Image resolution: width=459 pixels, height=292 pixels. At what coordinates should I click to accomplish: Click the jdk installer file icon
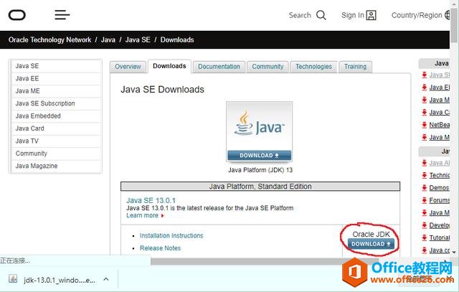tap(13, 279)
